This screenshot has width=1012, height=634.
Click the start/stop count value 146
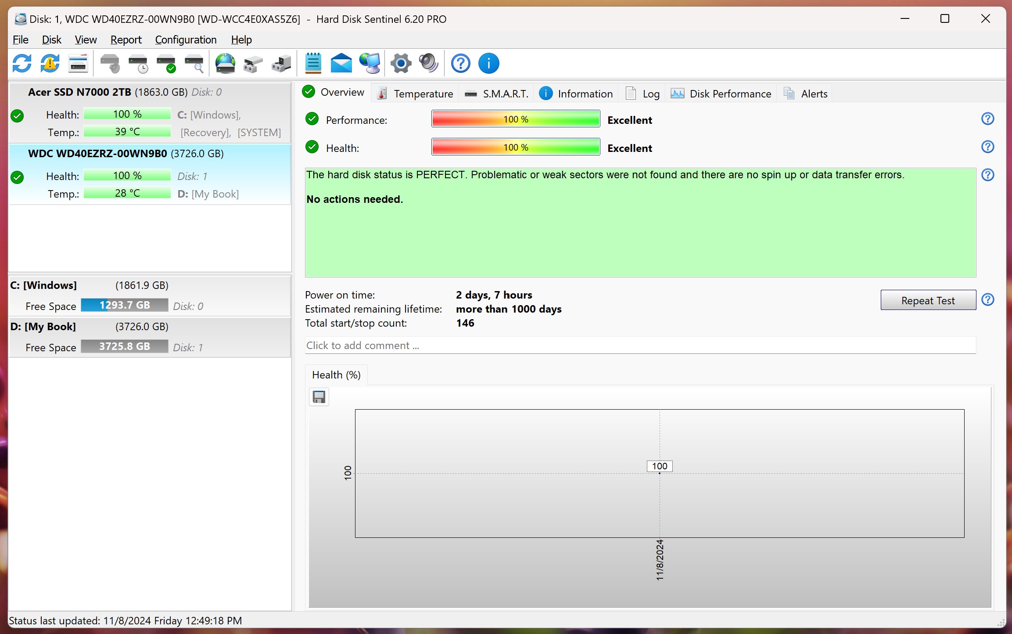[465, 323]
